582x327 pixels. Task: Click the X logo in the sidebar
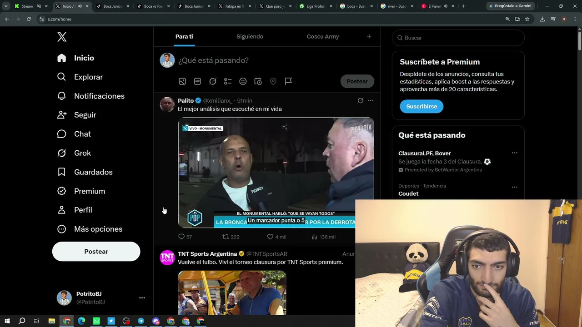pyautogui.click(x=62, y=37)
